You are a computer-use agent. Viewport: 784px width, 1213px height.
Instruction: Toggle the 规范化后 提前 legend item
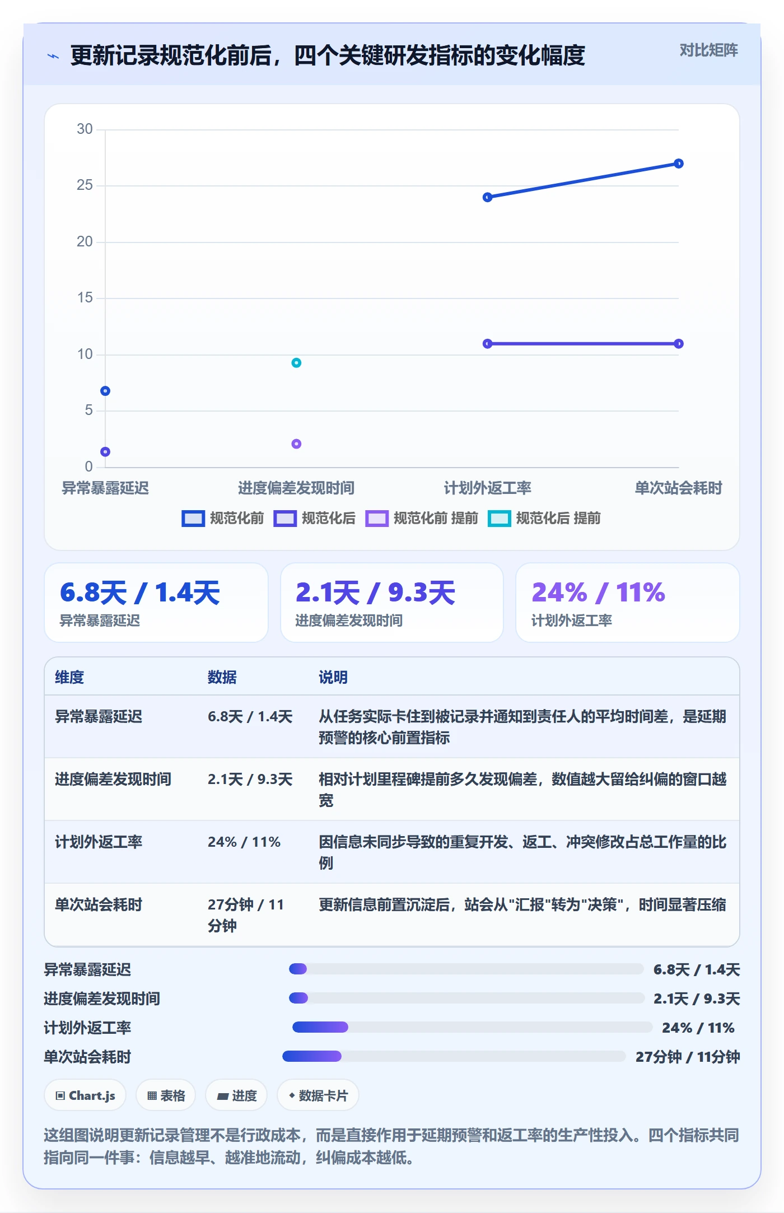pyautogui.click(x=544, y=519)
